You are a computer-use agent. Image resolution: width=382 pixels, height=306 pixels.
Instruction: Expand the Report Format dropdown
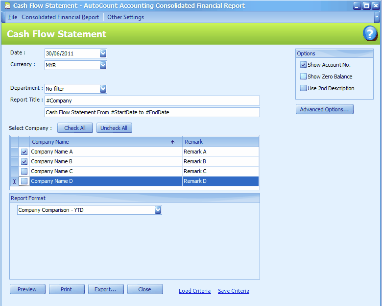click(158, 210)
